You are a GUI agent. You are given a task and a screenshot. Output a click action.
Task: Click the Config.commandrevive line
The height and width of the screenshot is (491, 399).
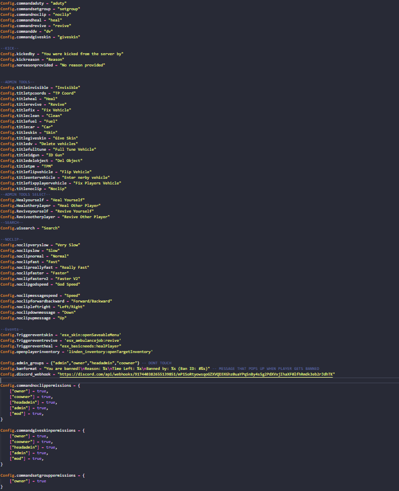[36, 26]
